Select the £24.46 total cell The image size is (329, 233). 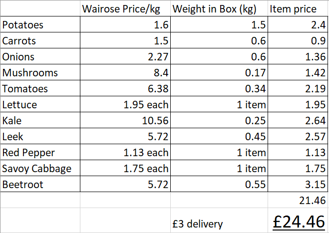[299, 222]
